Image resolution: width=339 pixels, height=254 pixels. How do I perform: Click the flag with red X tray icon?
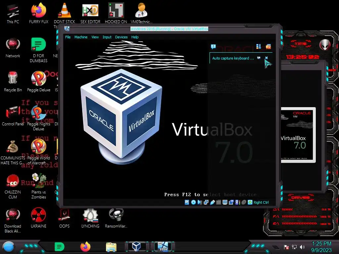click(x=286, y=247)
